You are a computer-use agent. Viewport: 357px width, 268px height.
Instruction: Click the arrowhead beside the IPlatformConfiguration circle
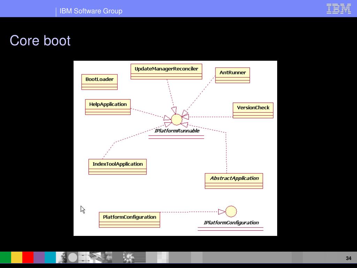click(x=222, y=212)
